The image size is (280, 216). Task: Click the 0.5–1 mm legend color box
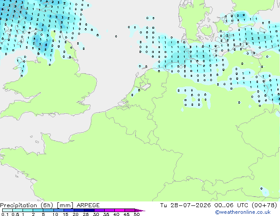[x=18, y=210]
